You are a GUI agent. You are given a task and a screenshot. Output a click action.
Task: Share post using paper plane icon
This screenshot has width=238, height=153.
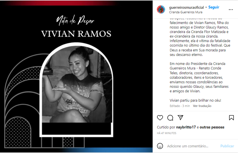coord(180,117)
